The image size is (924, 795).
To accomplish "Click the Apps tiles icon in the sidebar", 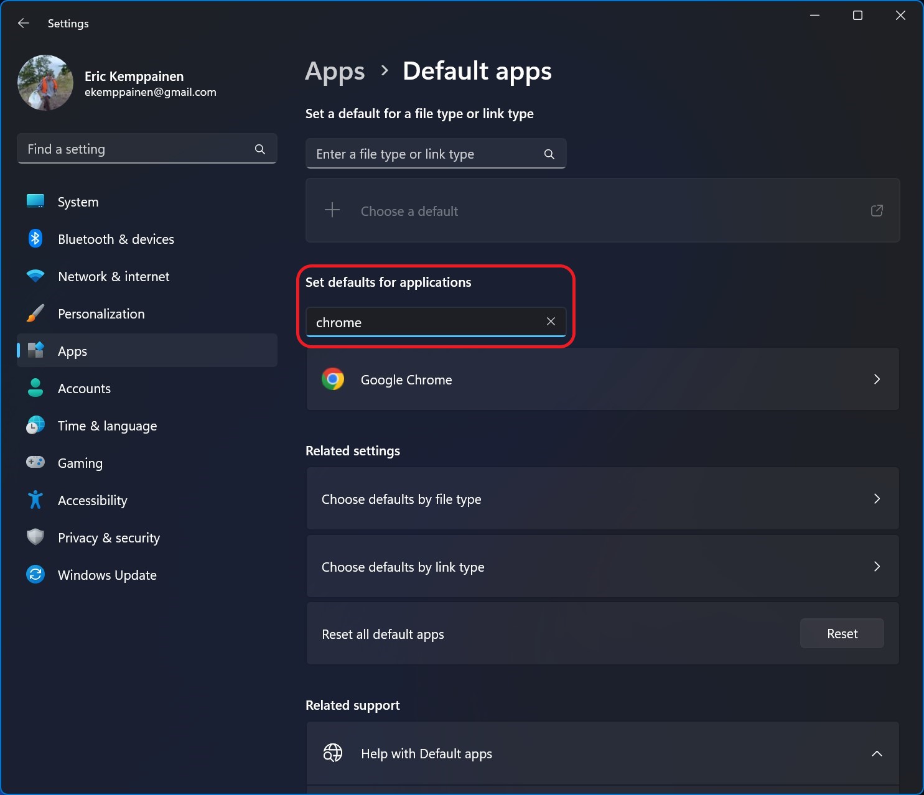I will tap(36, 350).
